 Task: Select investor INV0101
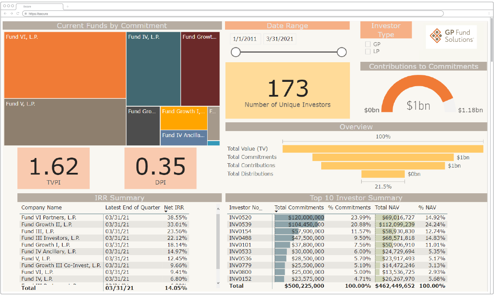coord(240,245)
